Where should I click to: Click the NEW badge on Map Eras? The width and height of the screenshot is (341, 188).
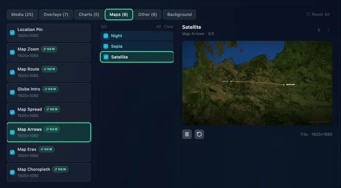point(46,149)
